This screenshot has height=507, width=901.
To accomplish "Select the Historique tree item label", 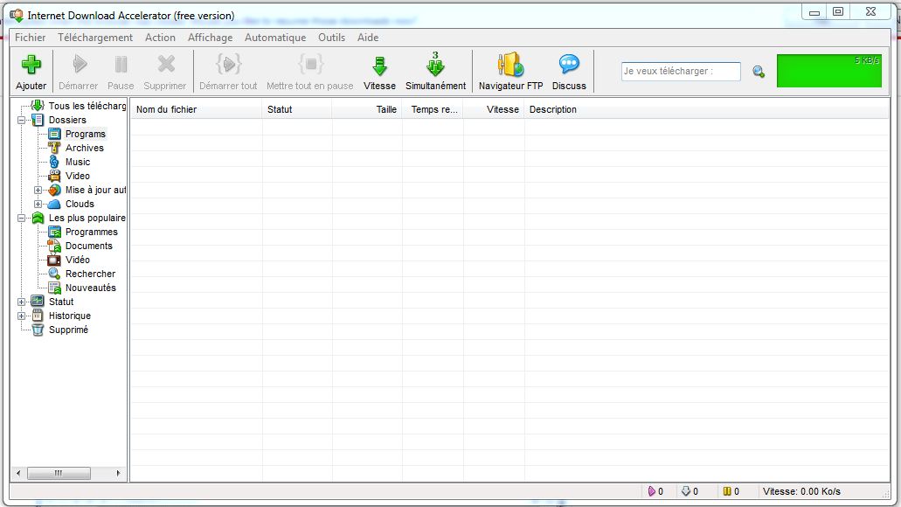I will [70, 316].
